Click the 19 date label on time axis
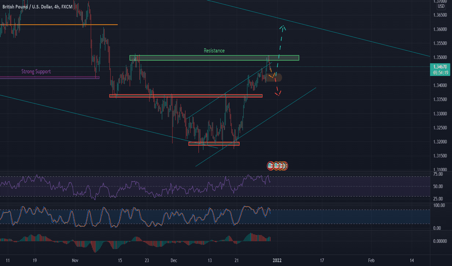452x266 pixels. 34,261
